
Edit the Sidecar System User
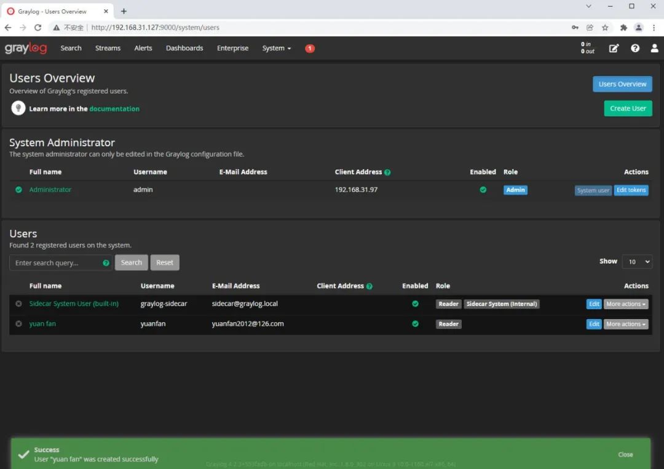(594, 304)
